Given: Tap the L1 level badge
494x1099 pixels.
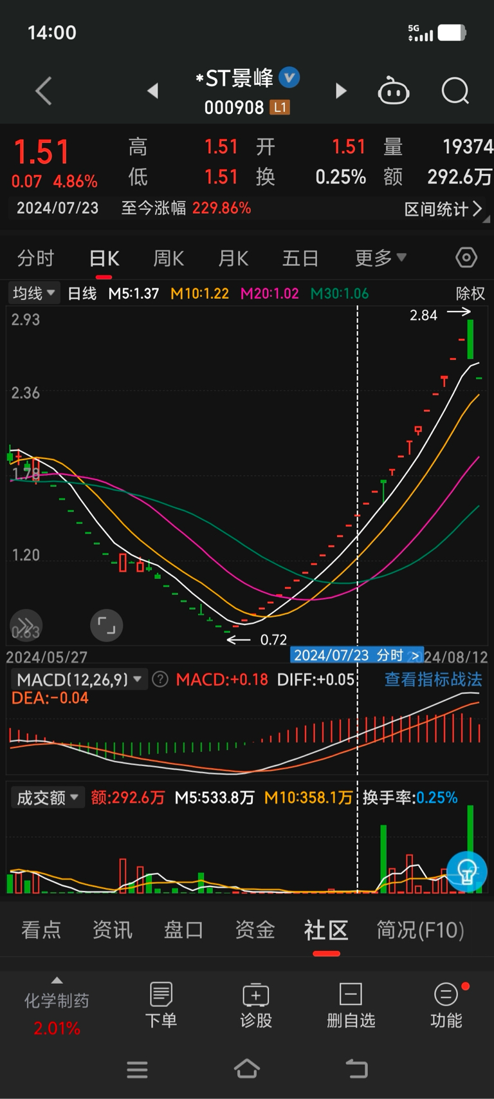Looking at the screenshot, I should click(x=279, y=108).
